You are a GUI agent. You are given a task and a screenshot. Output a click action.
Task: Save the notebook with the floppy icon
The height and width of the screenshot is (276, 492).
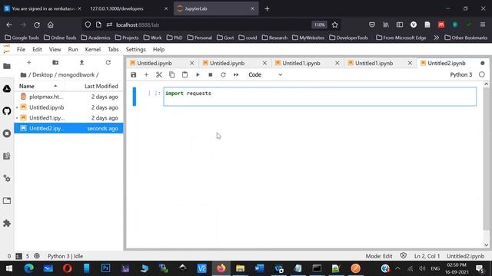pyautogui.click(x=133, y=75)
